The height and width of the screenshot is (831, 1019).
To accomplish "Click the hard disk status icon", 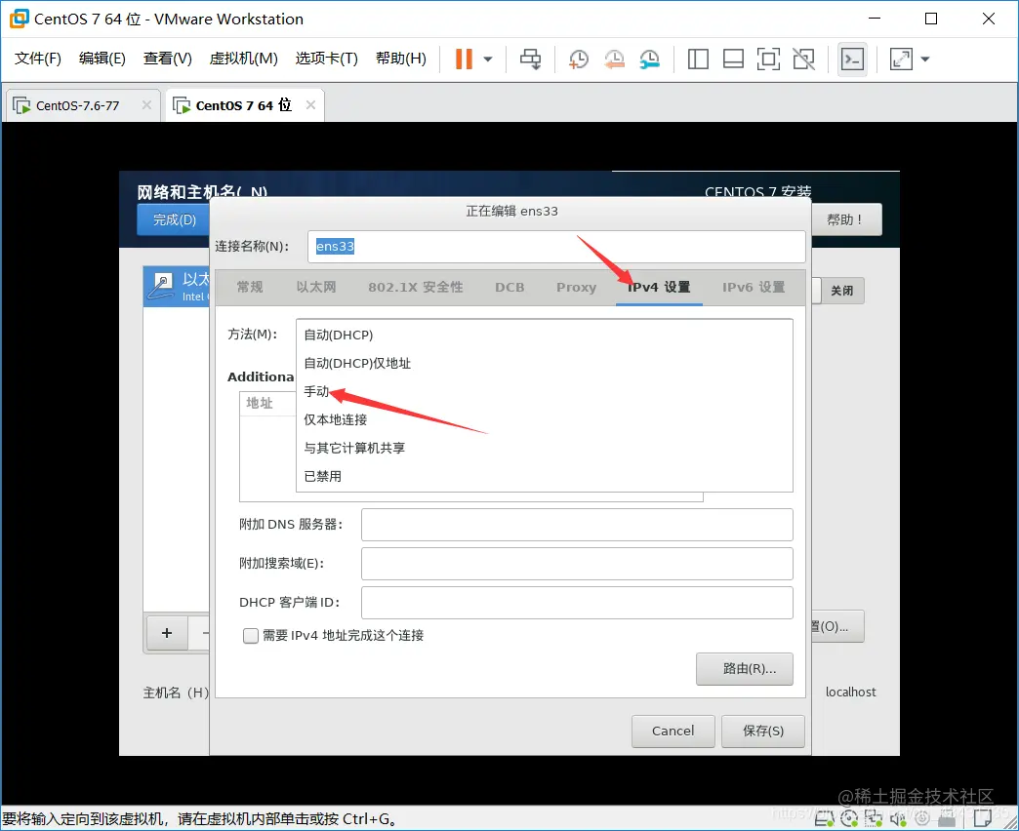I will click(823, 820).
